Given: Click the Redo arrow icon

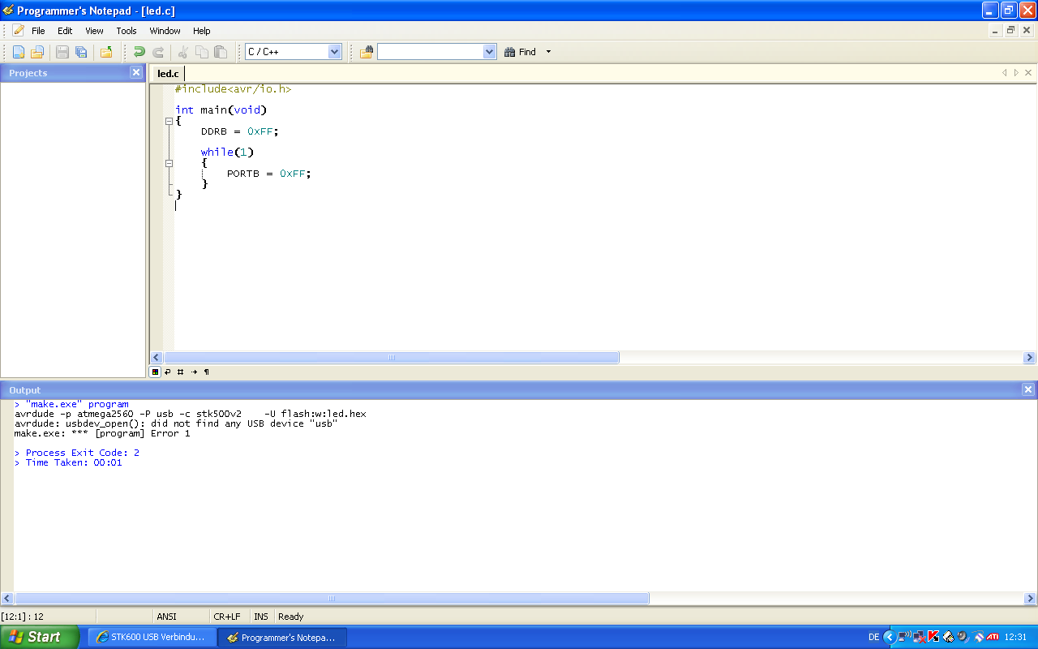Looking at the screenshot, I should 158,52.
